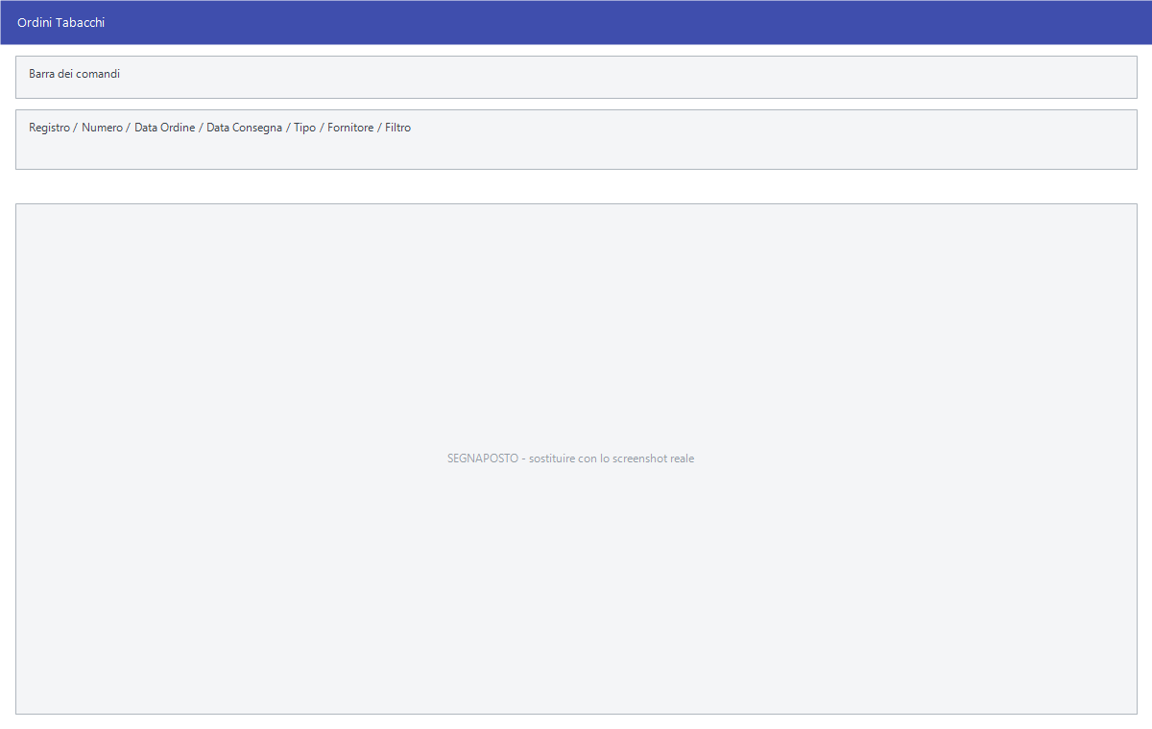Select the "Barra dei comandi" label

tap(74, 74)
